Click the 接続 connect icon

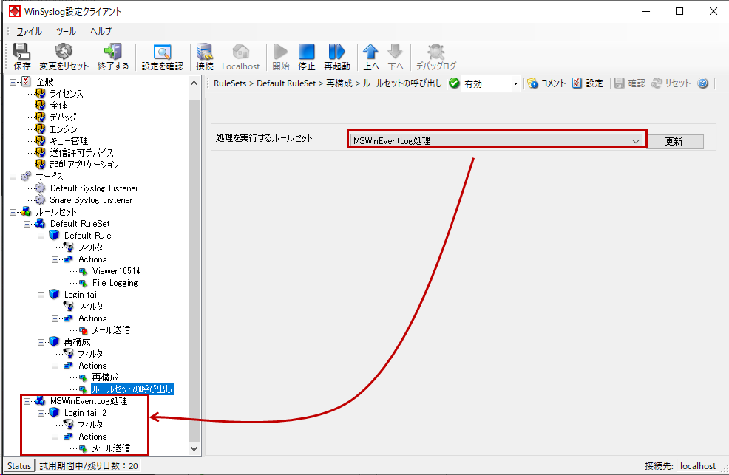pos(205,52)
